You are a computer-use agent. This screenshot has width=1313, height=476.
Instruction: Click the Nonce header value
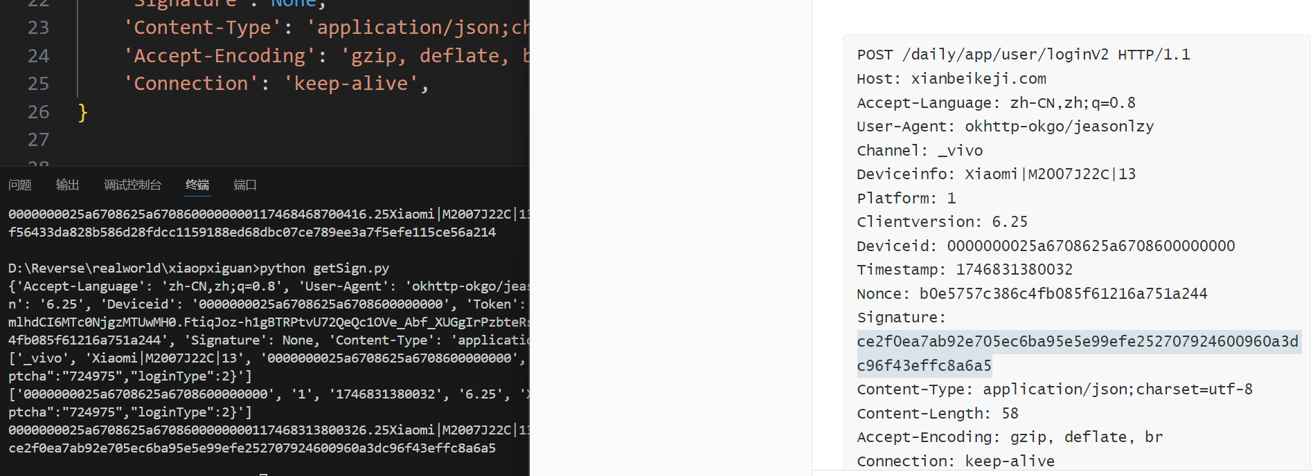[x=1063, y=294]
